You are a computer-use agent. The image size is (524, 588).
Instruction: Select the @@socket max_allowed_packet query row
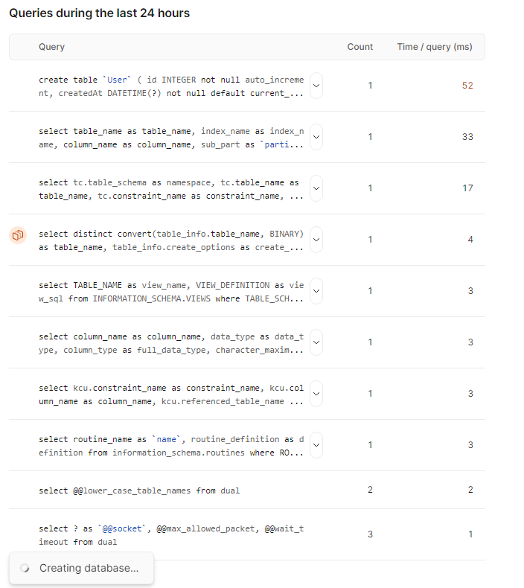[x=247, y=534]
